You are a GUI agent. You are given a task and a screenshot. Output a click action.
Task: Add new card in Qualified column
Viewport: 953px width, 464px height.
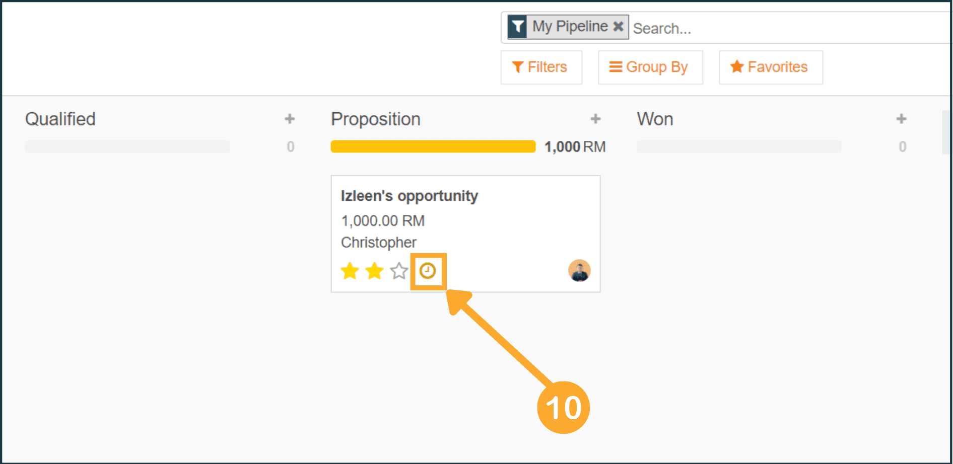pos(290,119)
